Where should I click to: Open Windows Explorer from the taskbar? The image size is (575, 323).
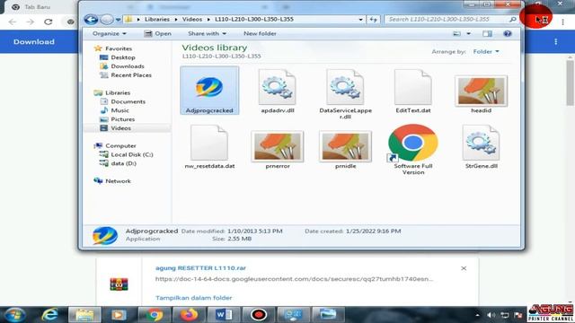click(x=84, y=315)
